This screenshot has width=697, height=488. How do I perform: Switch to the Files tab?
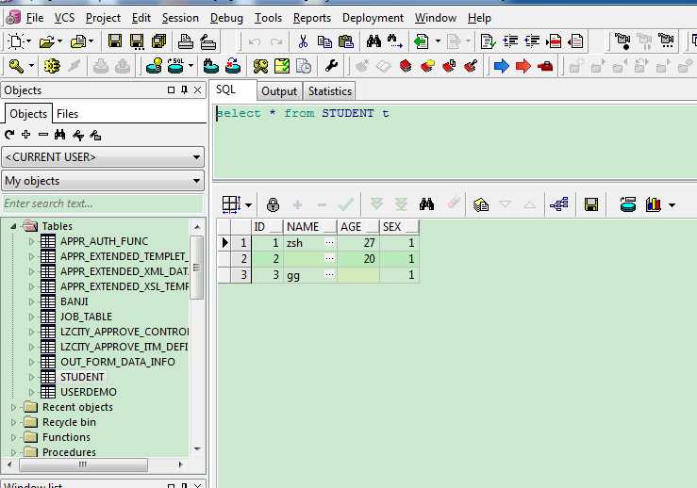pos(67,114)
